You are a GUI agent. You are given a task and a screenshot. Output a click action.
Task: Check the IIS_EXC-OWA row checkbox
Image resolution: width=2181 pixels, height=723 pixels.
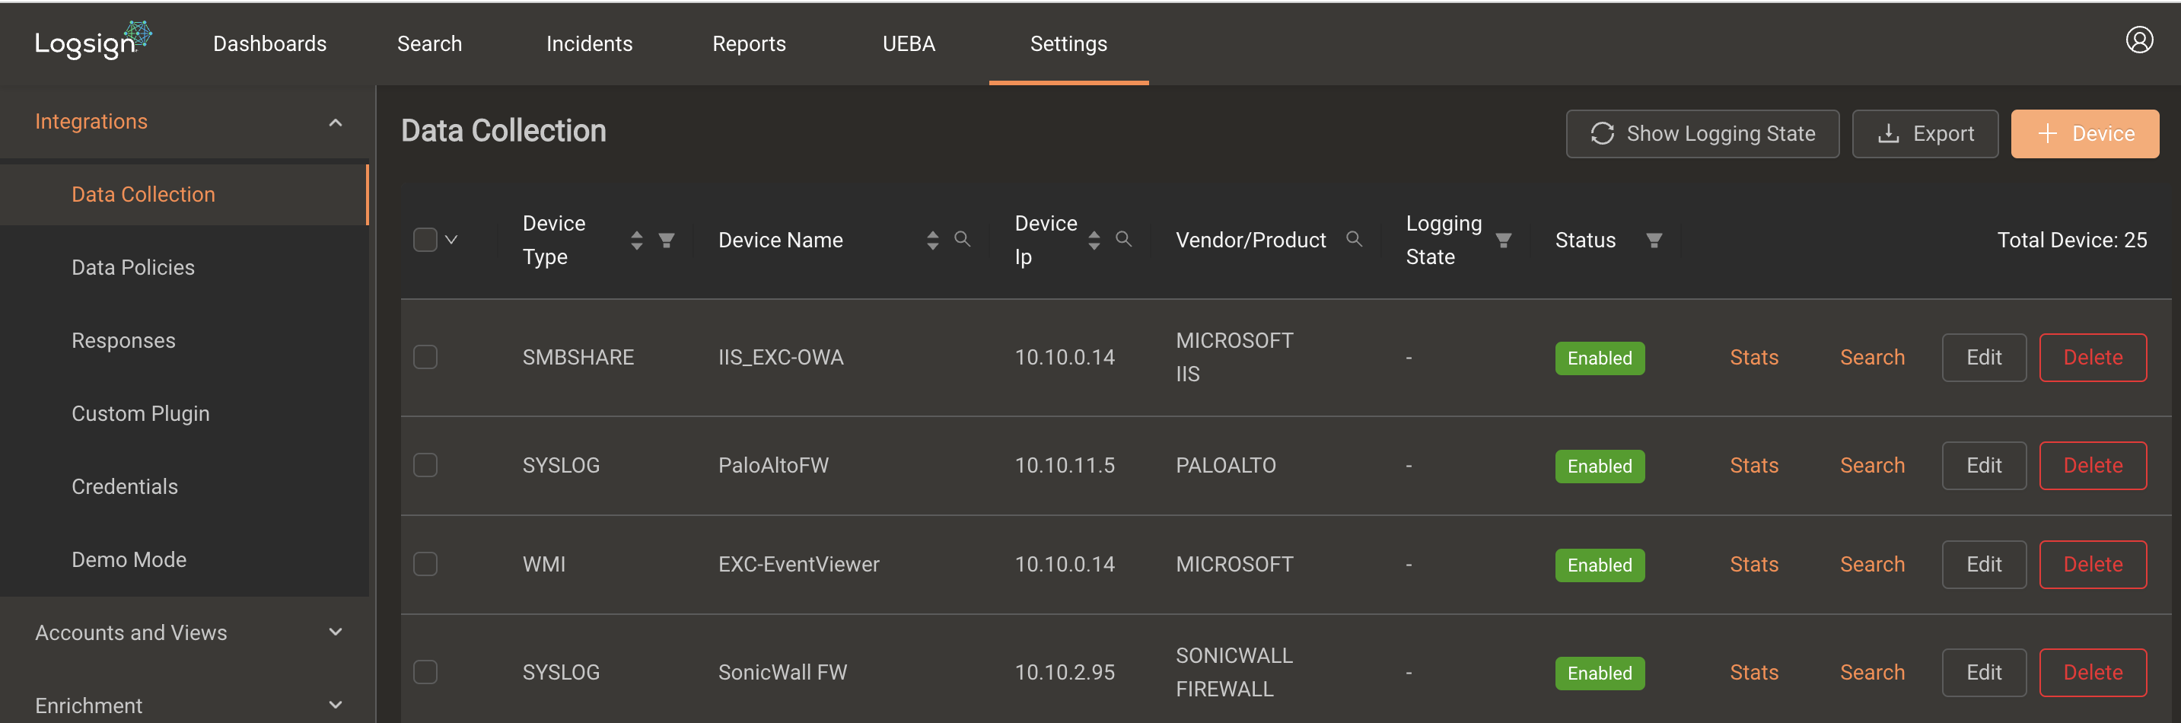(x=425, y=357)
